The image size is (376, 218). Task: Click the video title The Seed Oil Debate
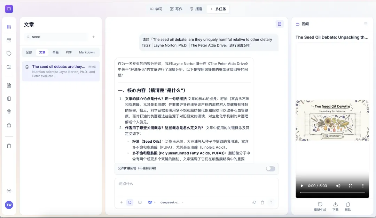(x=332, y=37)
